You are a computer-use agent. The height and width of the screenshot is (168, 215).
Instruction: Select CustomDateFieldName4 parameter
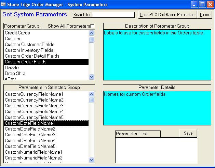46,140
